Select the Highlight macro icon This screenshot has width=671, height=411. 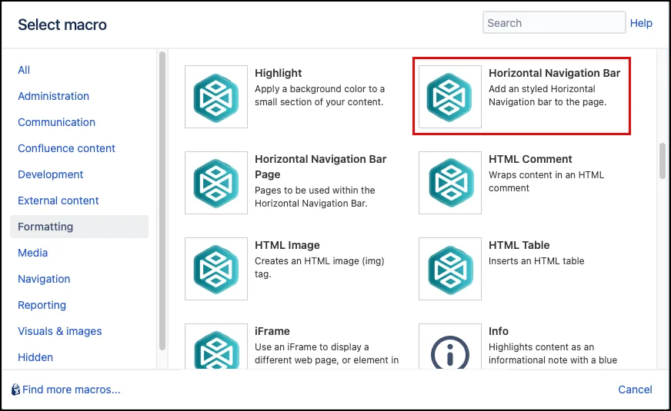point(216,97)
